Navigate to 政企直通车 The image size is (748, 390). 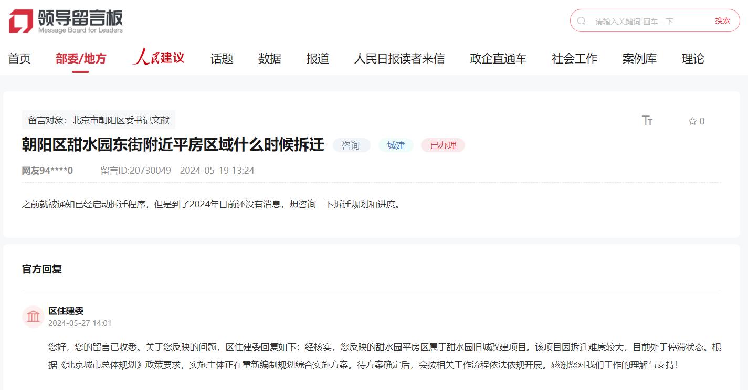[x=498, y=59]
